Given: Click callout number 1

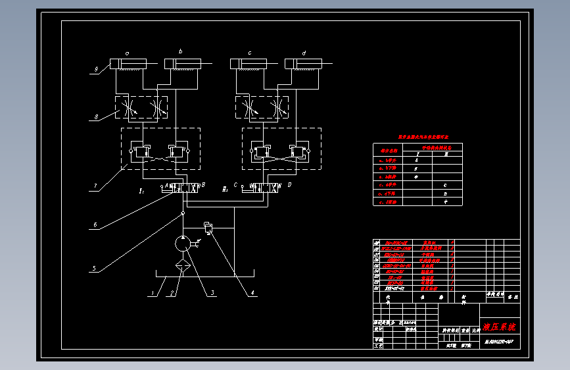Looking at the screenshot, I should (153, 293).
